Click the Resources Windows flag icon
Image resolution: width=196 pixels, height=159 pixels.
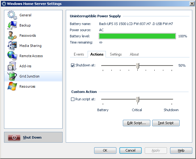tap(12, 86)
